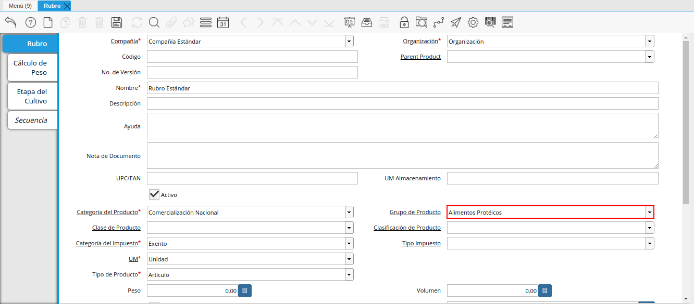
Task: Click the Tipo Impuesto label link
Action: (422, 243)
